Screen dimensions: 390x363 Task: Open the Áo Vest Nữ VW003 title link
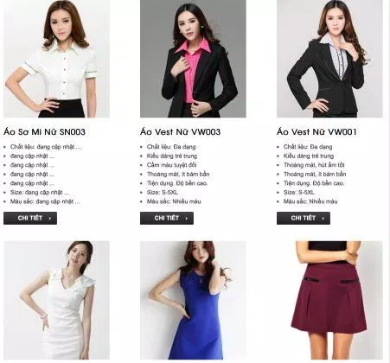point(181,132)
